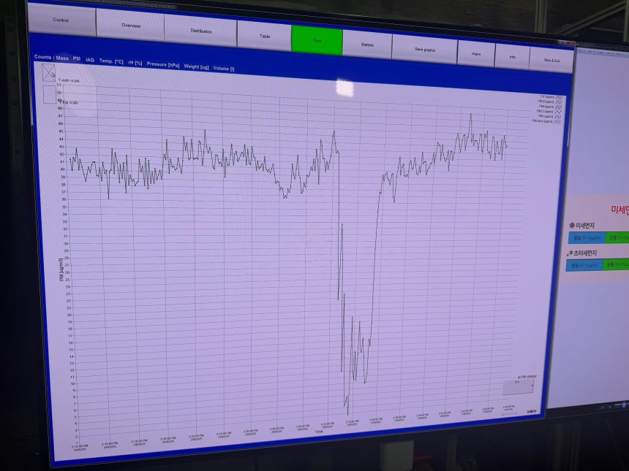Screen dimensions: 629x471
Task: Select the green Time tab
Action: [x=317, y=40]
